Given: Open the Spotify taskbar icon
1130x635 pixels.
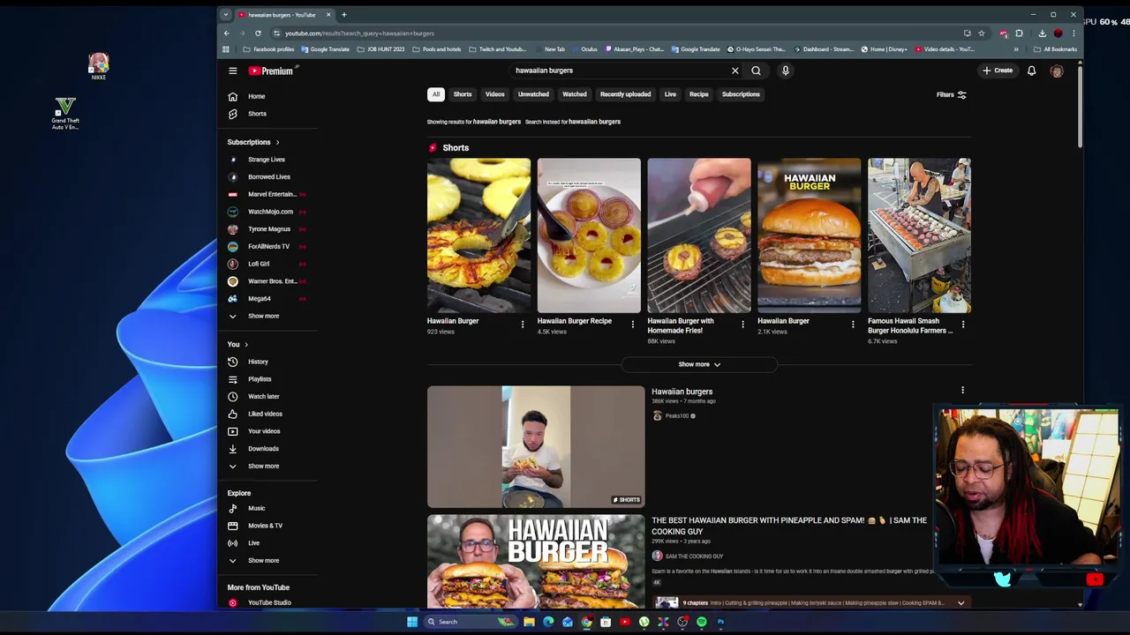Looking at the screenshot, I should 702,622.
